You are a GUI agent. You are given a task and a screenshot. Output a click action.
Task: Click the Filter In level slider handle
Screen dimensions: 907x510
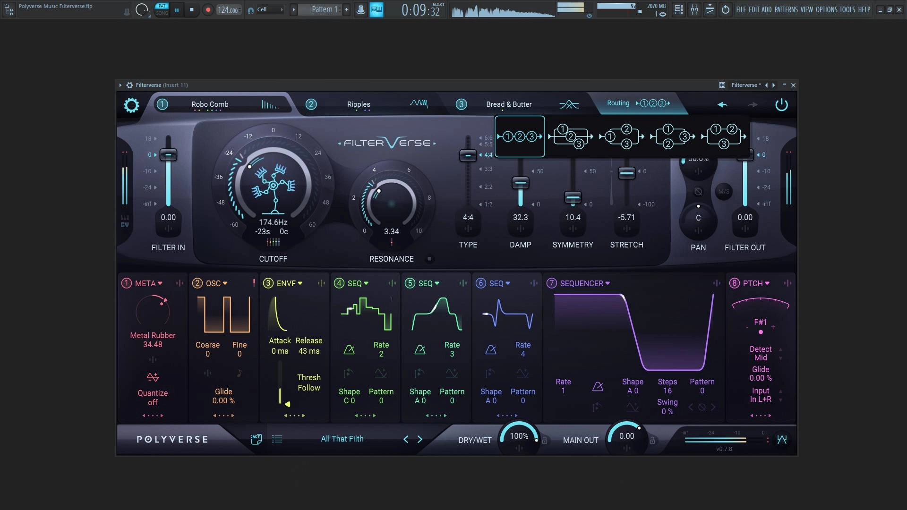(168, 155)
